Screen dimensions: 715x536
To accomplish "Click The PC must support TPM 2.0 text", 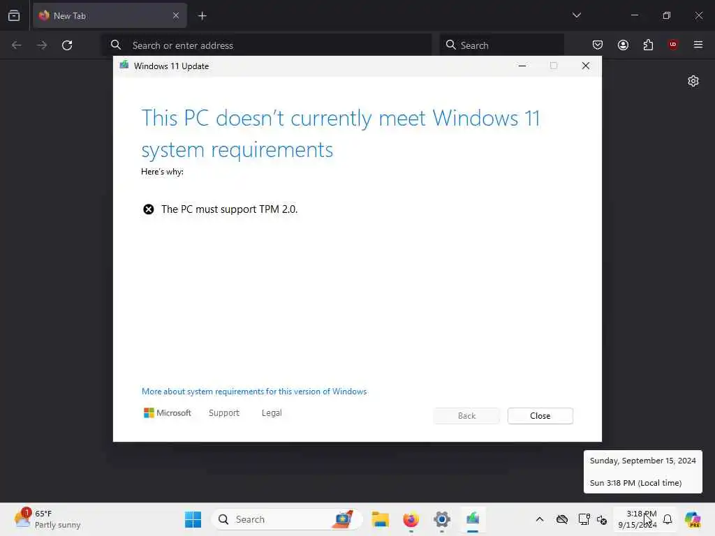I will click(229, 209).
